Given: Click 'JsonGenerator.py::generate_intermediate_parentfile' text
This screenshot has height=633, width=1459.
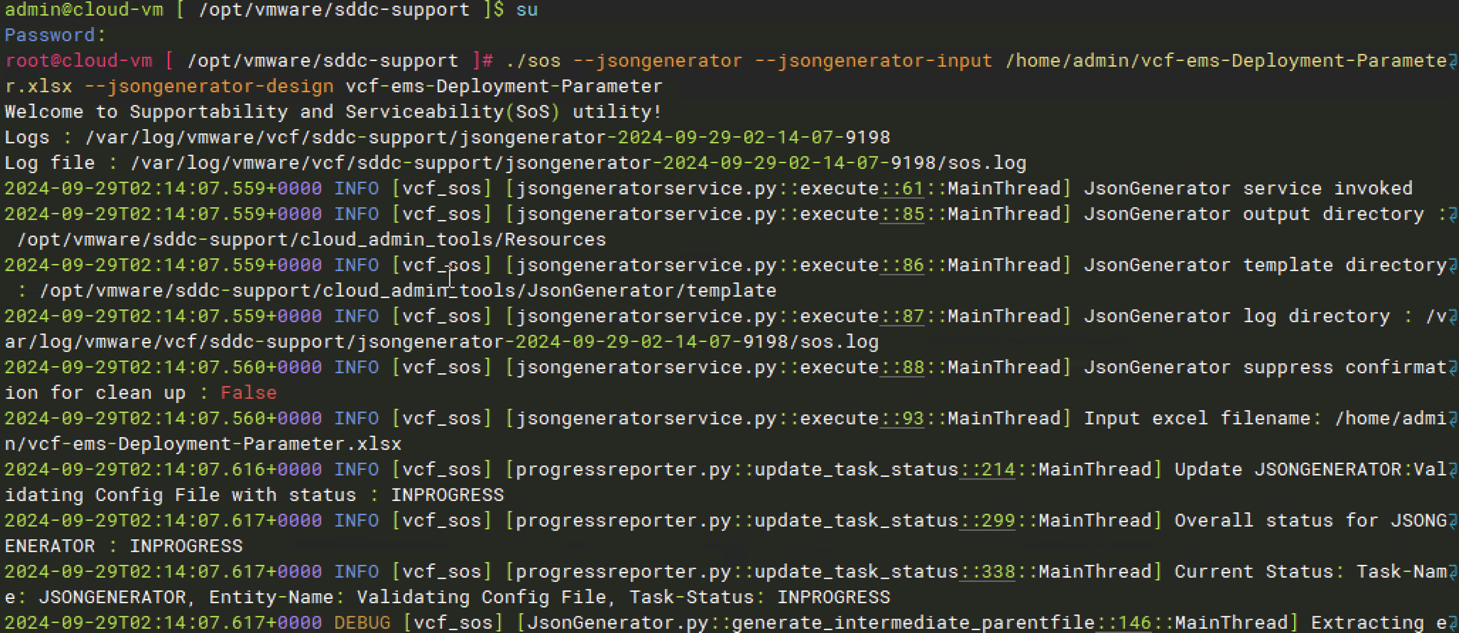Looking at the screenshot, I should pyautogui.click(x=811, y=623).
